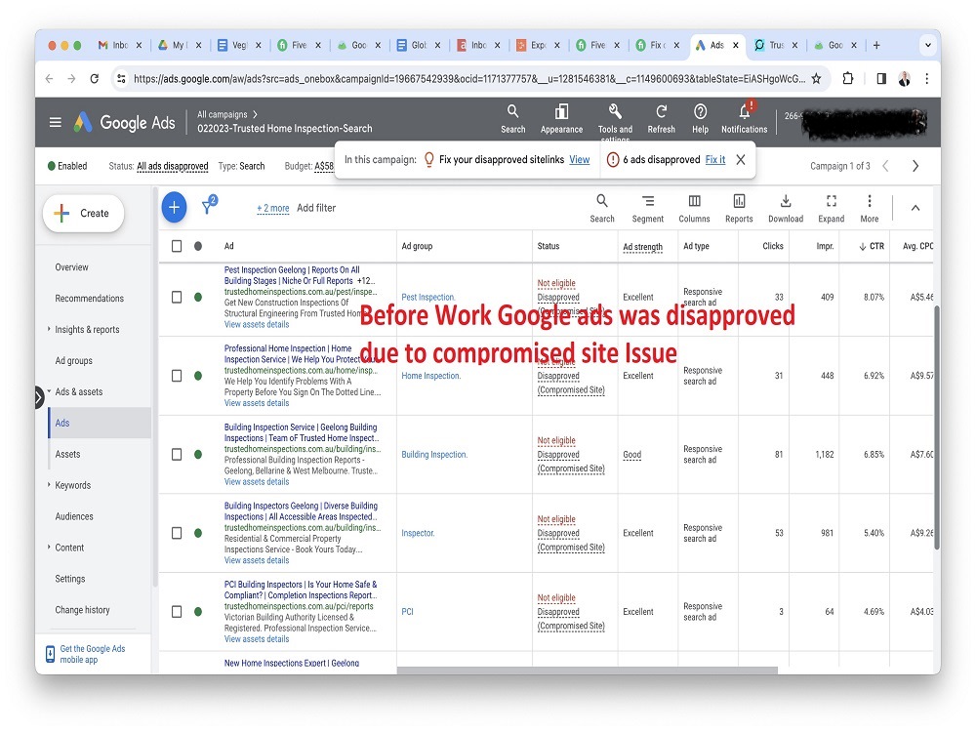Screen dimensions: 976x732
Task: Open the browser extensions puzzle icon
Action: coord(848,78)
